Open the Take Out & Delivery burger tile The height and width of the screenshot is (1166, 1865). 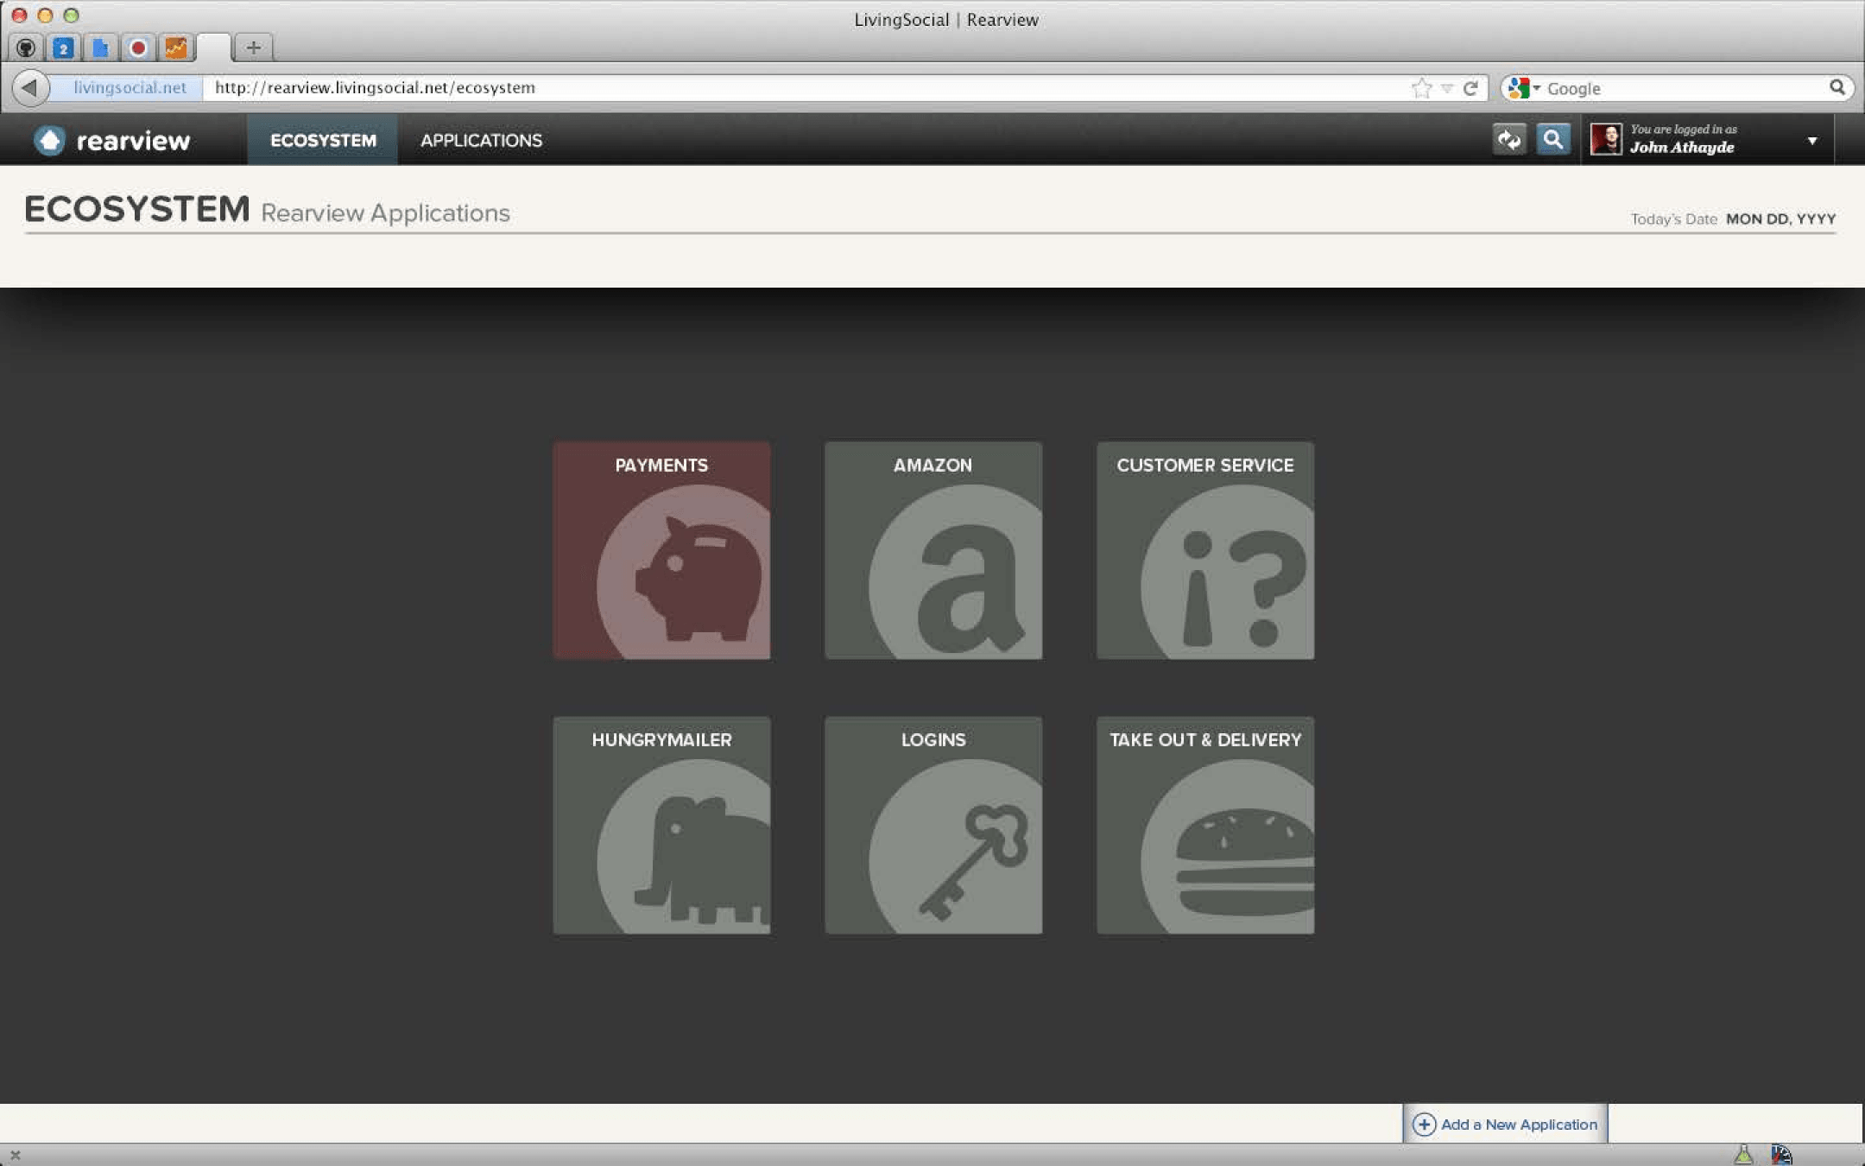1205,825
